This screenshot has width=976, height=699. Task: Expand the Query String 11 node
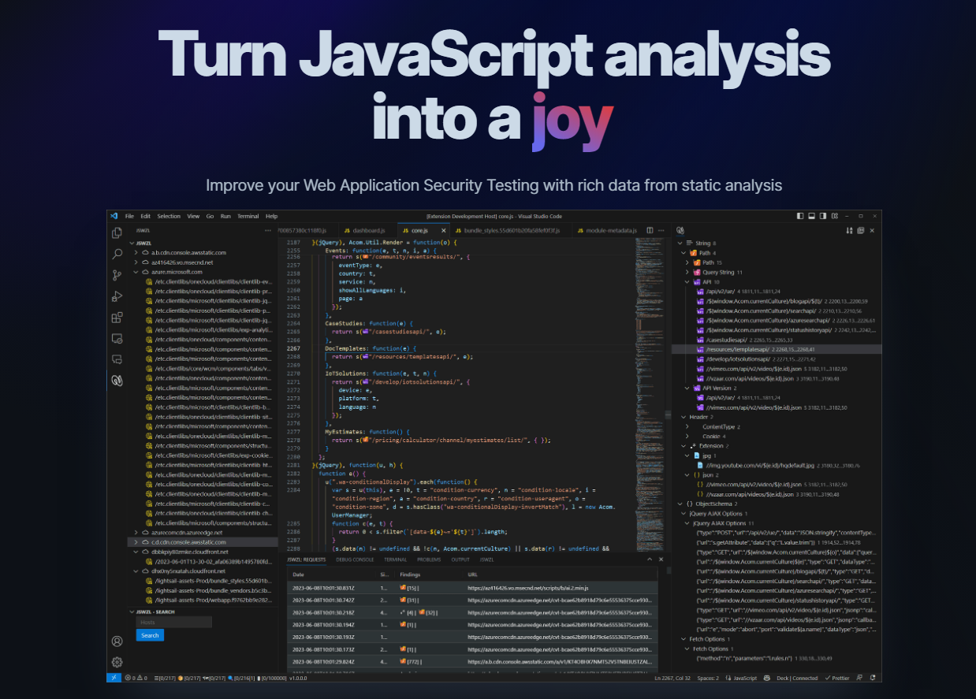click(687, 272)
